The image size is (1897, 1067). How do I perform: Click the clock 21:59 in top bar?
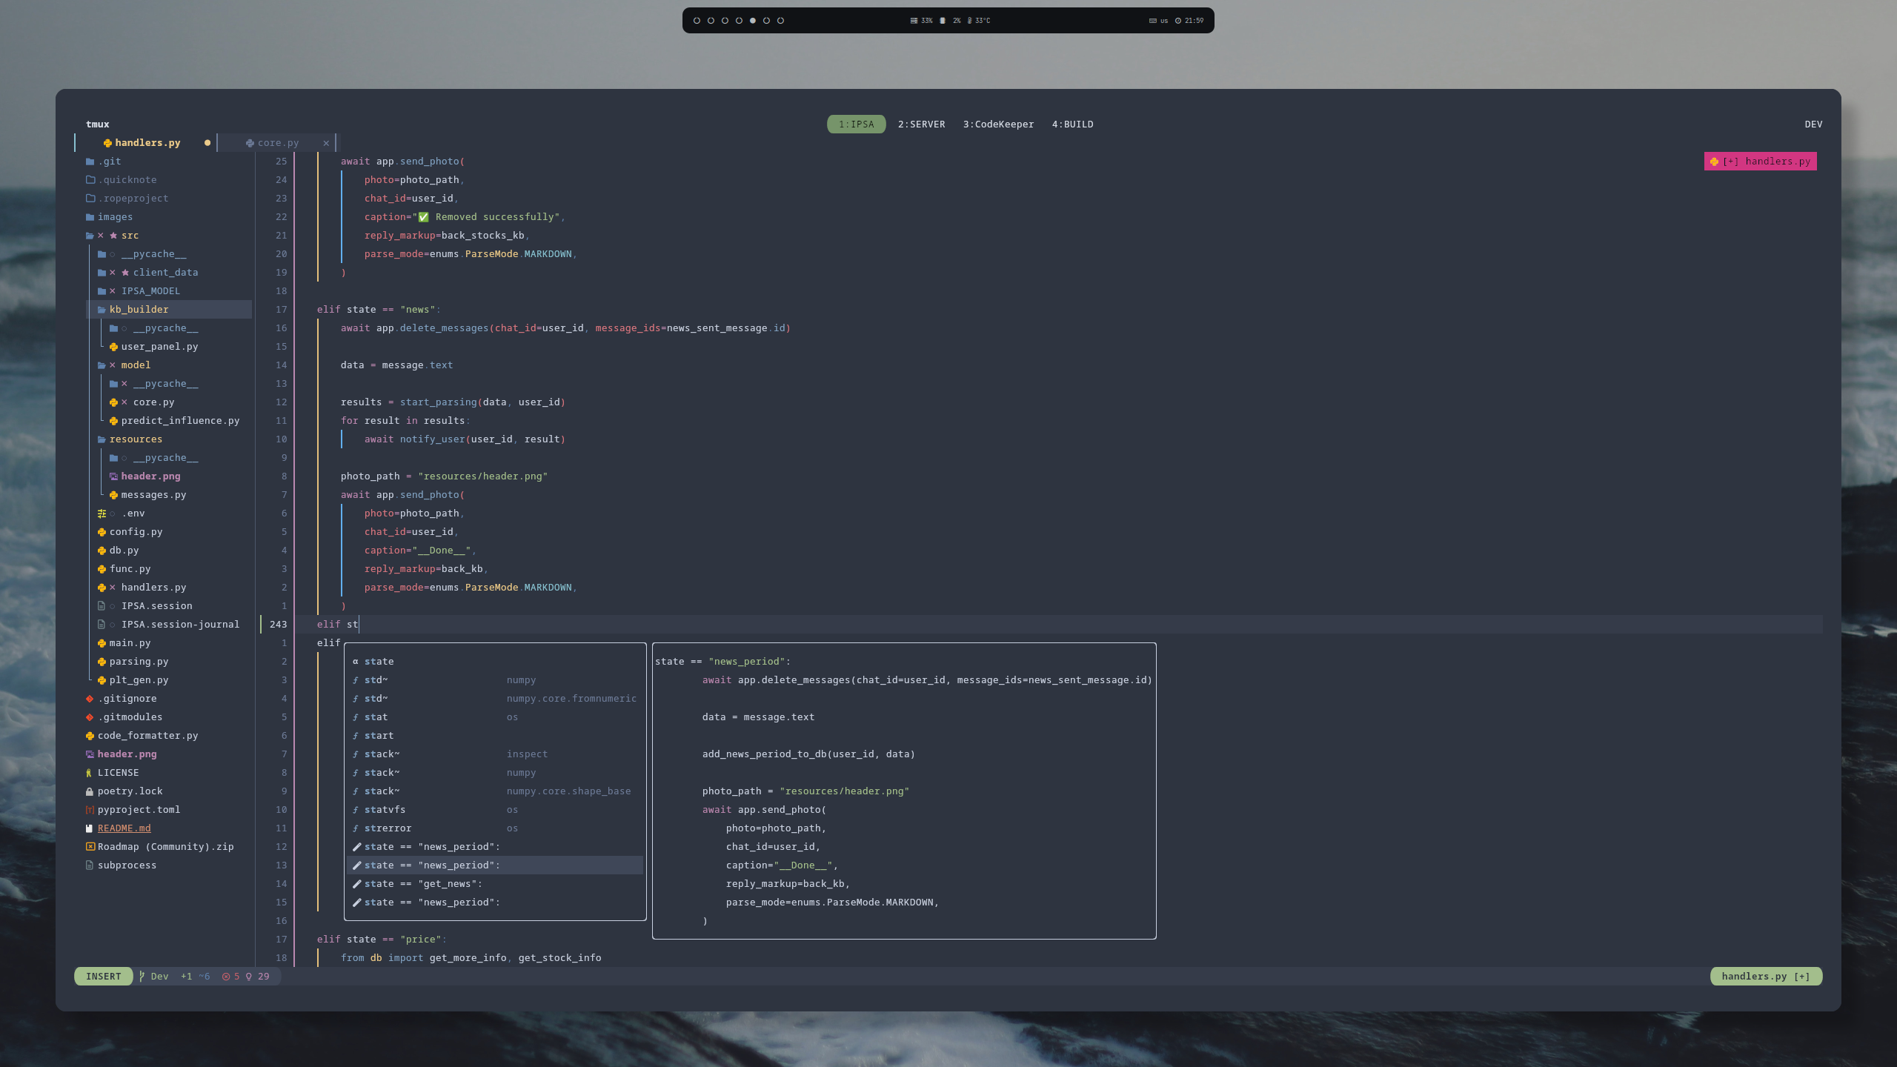(1189, 21)
